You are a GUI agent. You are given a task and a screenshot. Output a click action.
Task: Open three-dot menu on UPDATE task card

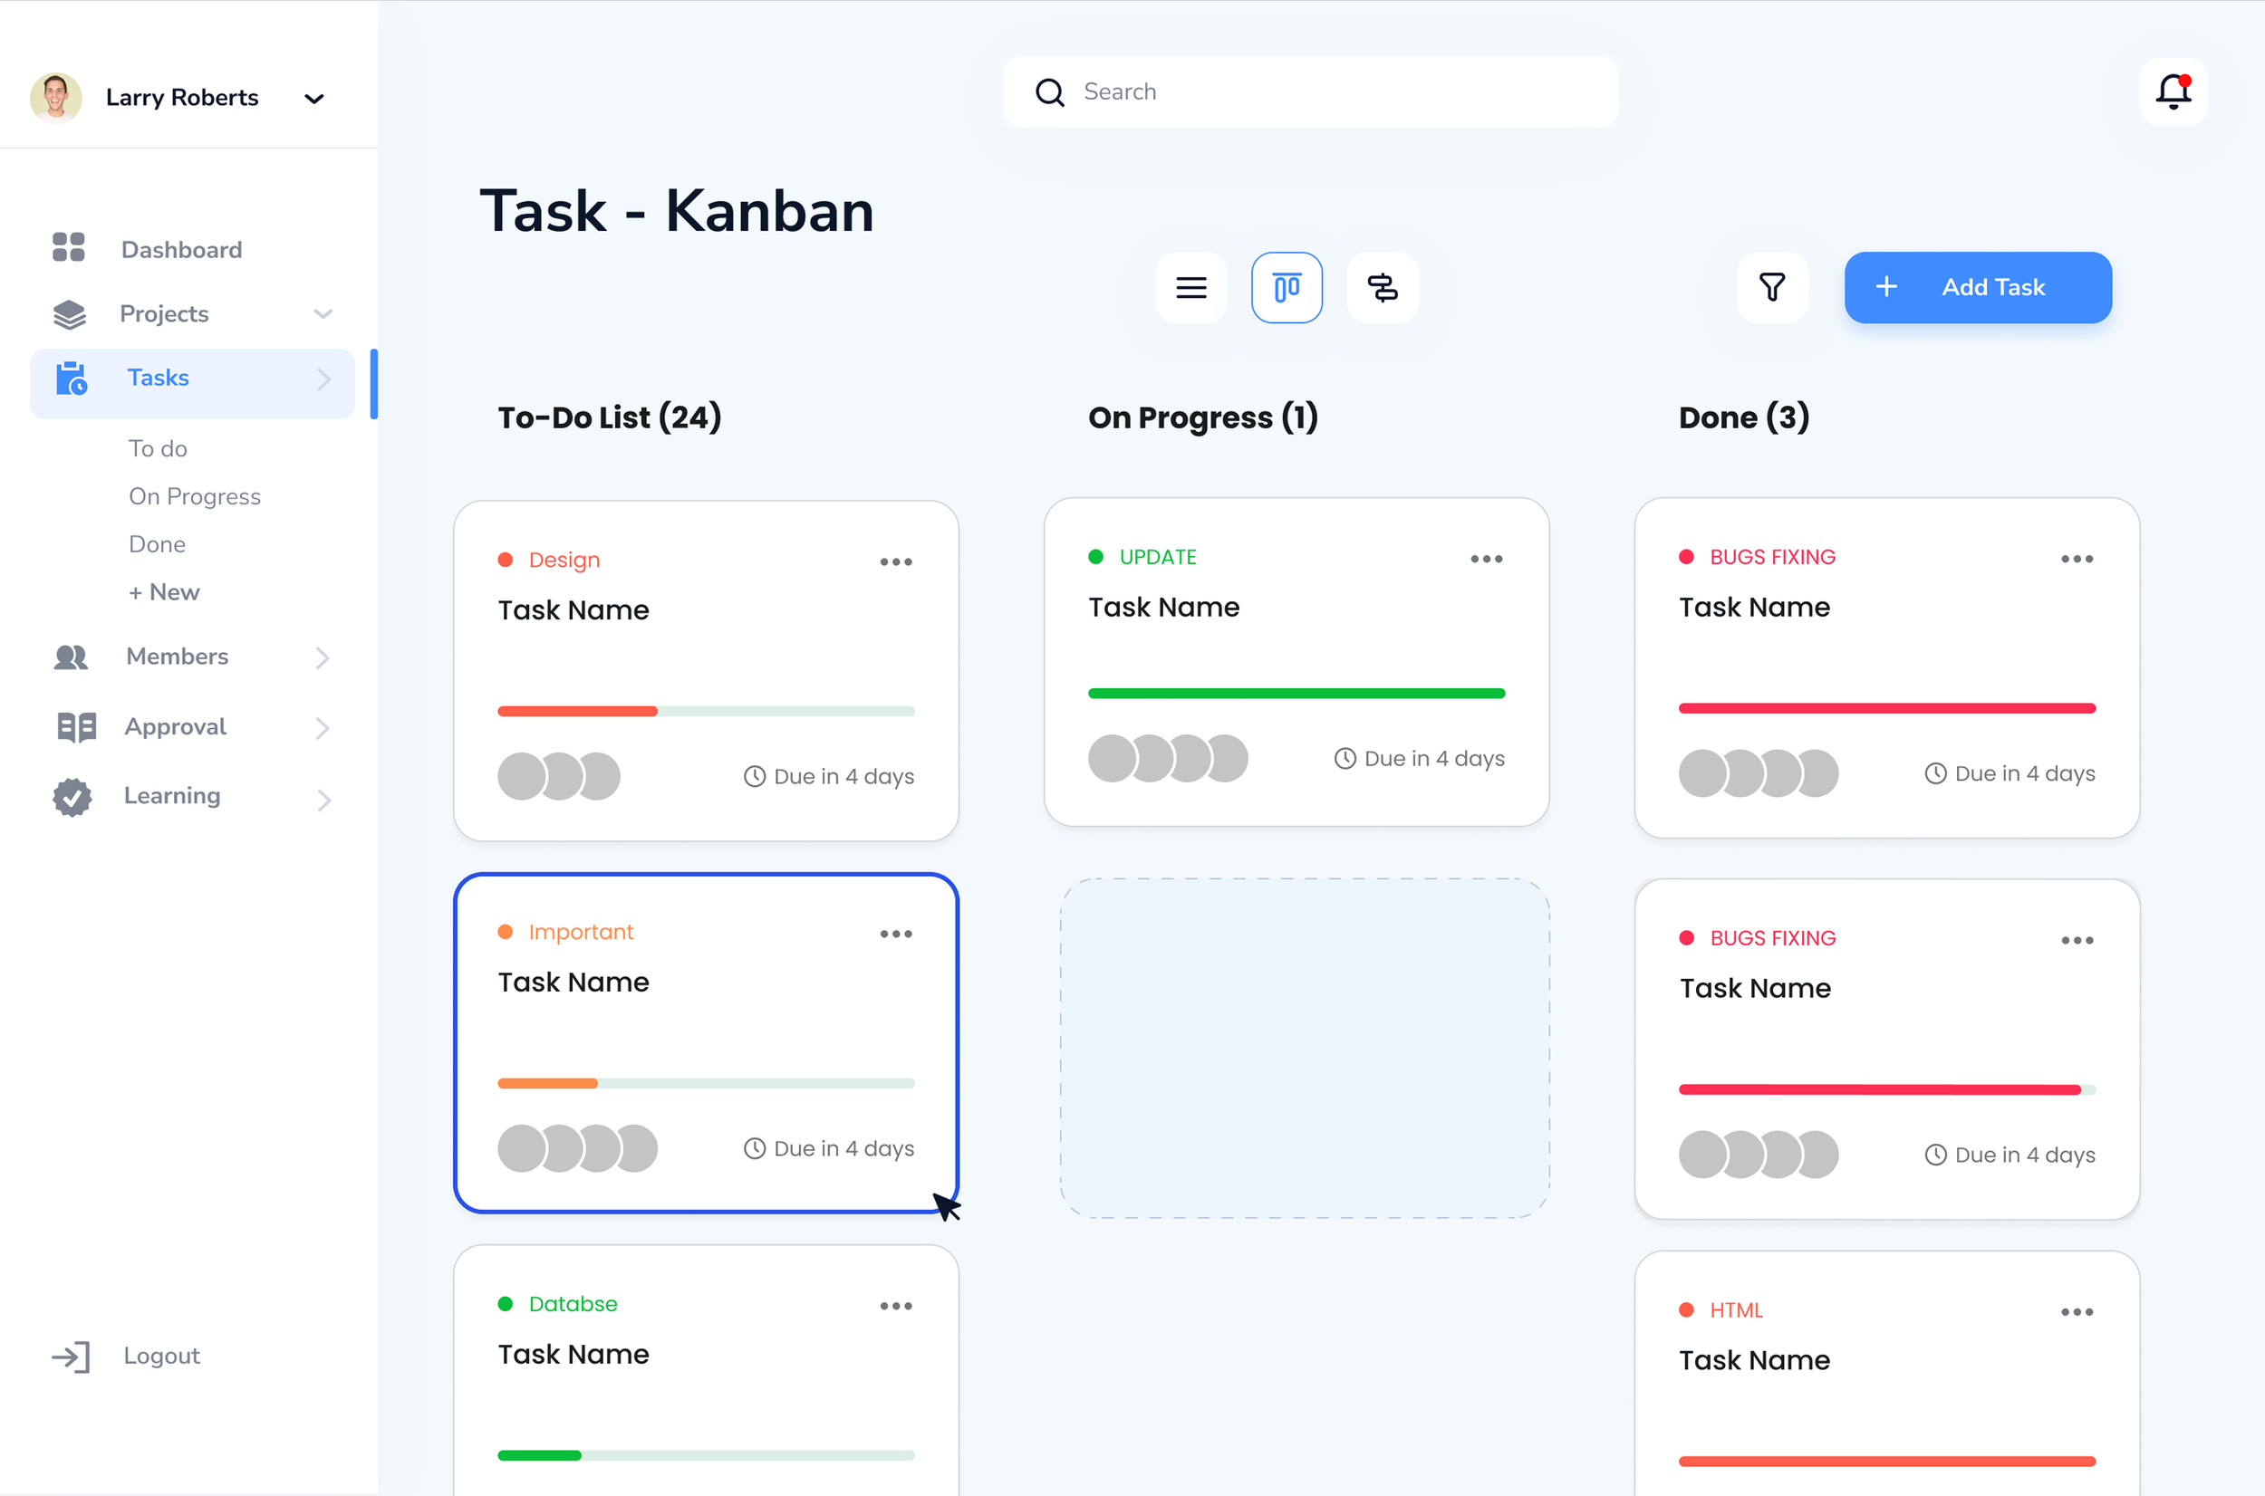point(1485,559)
